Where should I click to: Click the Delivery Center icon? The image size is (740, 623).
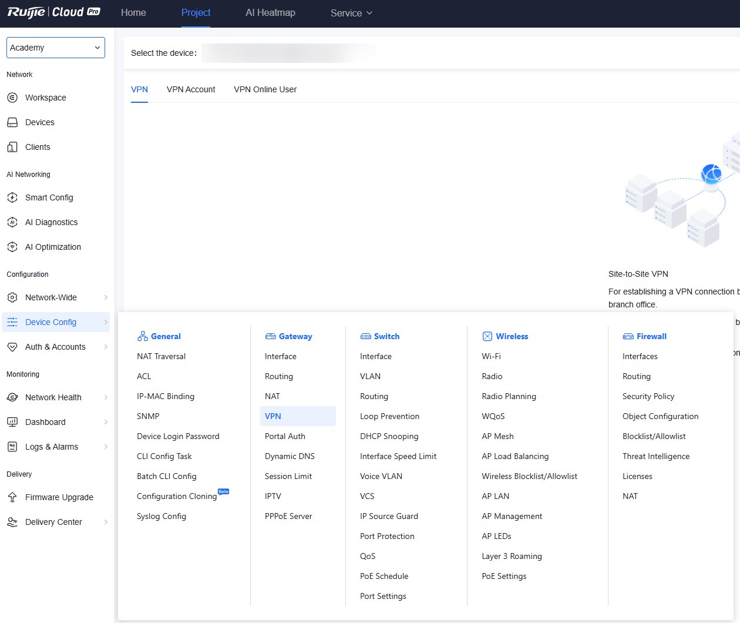[12, 522]
